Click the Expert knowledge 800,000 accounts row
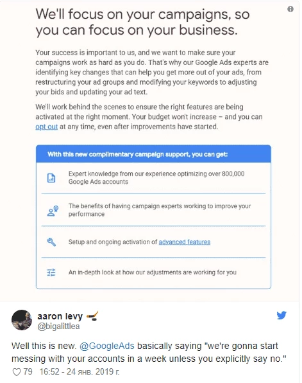Viewport: 302px width, 383px height. click(x=153, y=178)
